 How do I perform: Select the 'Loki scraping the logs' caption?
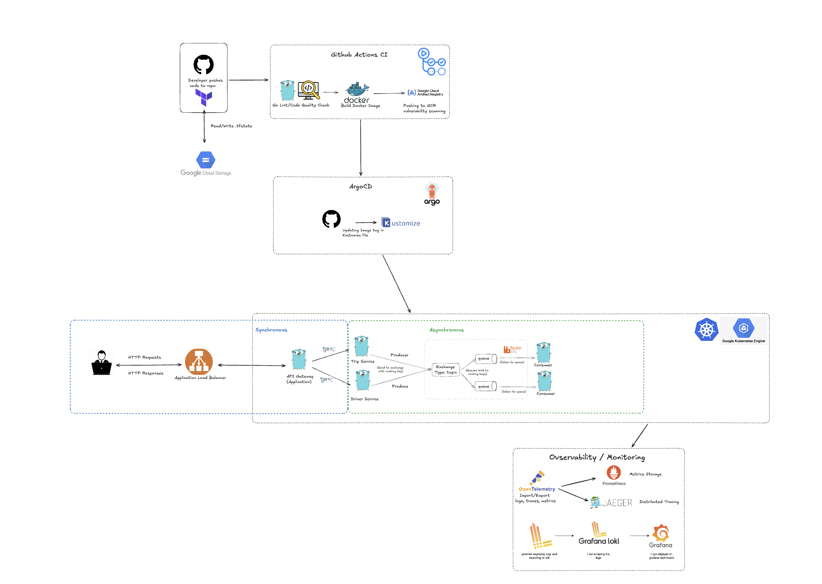599,556
